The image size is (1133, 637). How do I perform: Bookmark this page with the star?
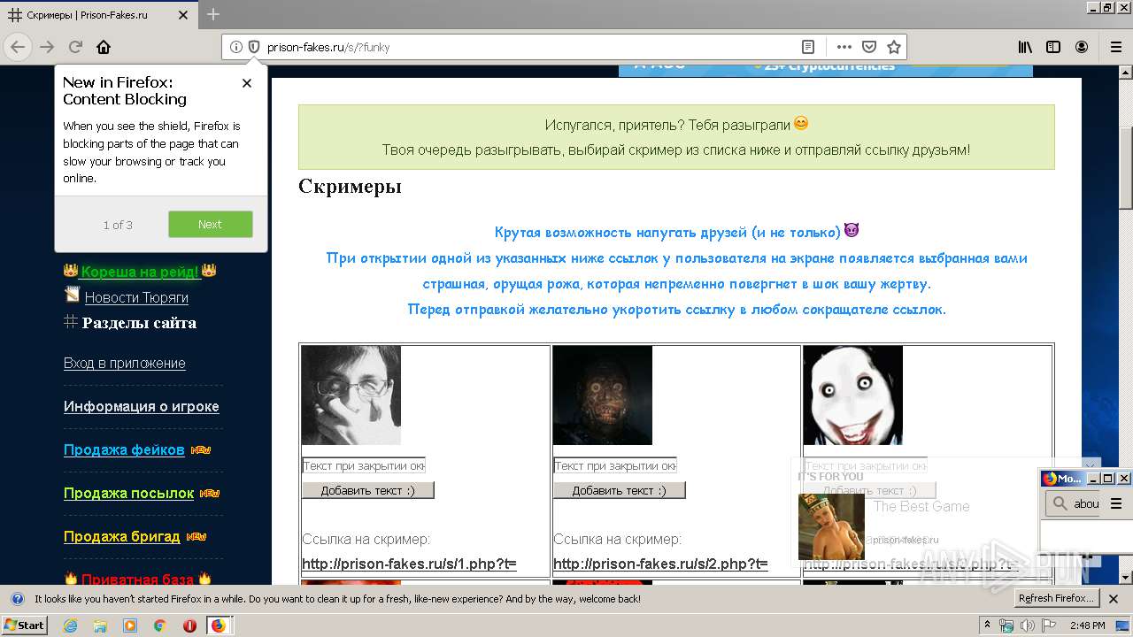[894, 47]
